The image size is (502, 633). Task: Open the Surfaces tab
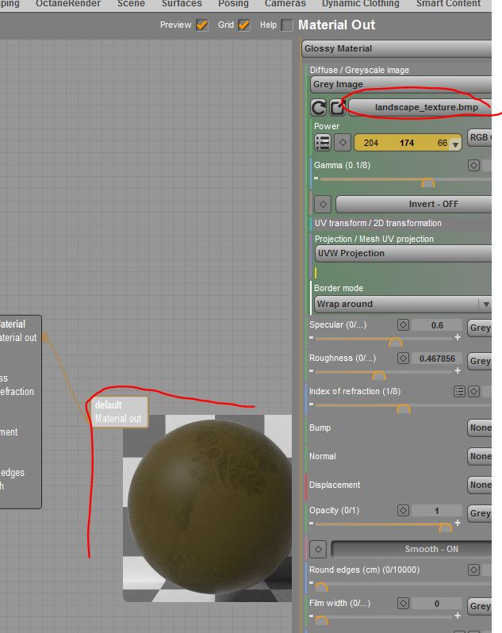click(182, 4)
